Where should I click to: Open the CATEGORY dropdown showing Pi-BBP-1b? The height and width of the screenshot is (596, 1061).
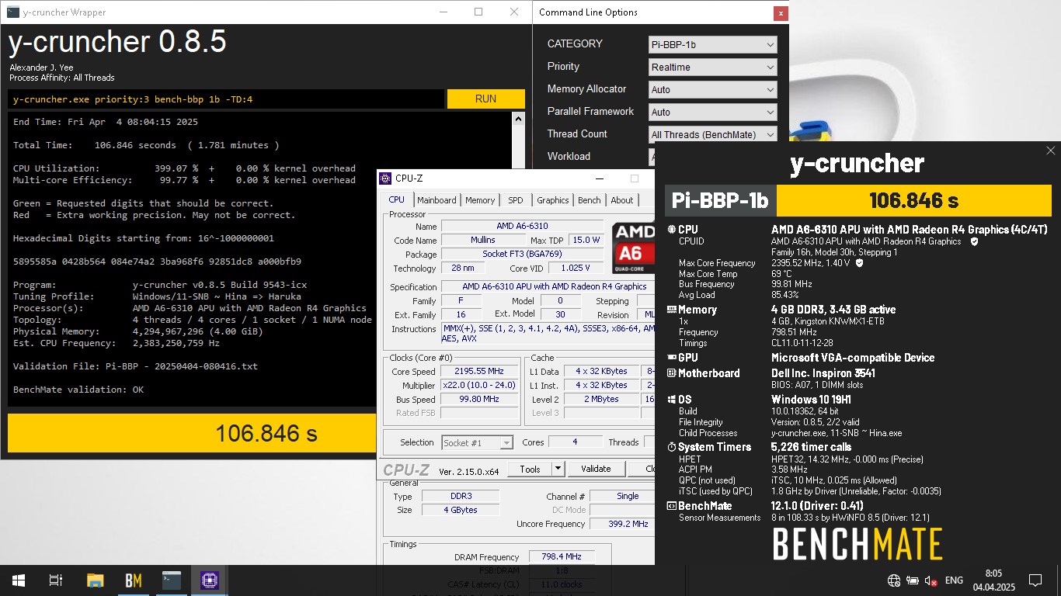[712, 44]
